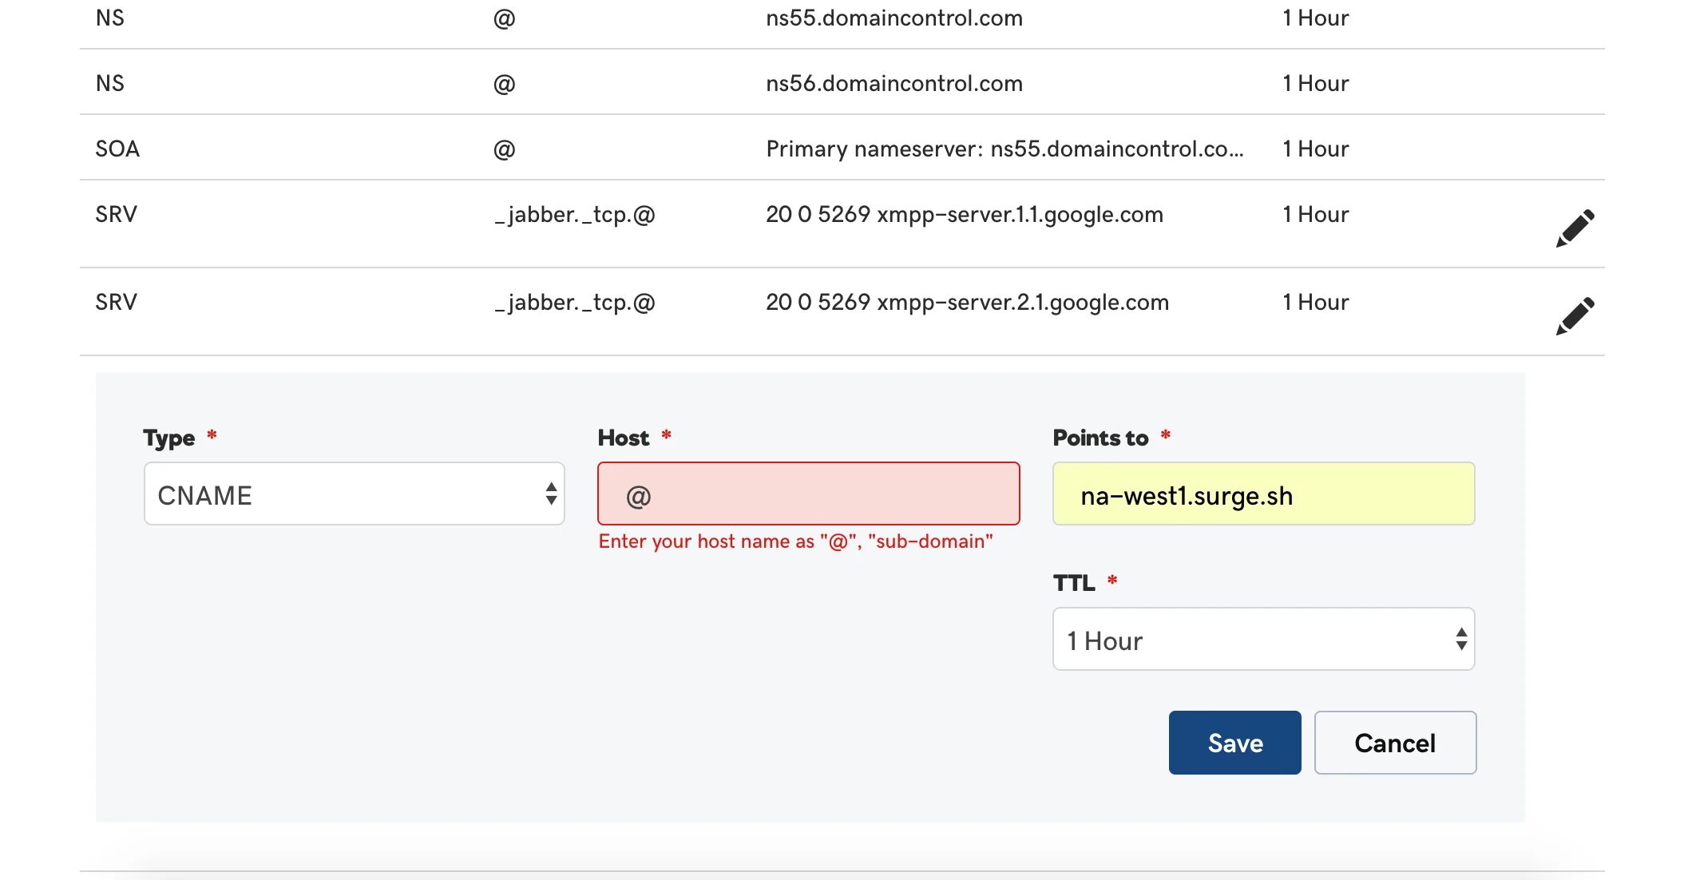This screenshot has width=1688, height=880.
Task: Open the CNAME Type dropdown
Action: coord(354,494)
